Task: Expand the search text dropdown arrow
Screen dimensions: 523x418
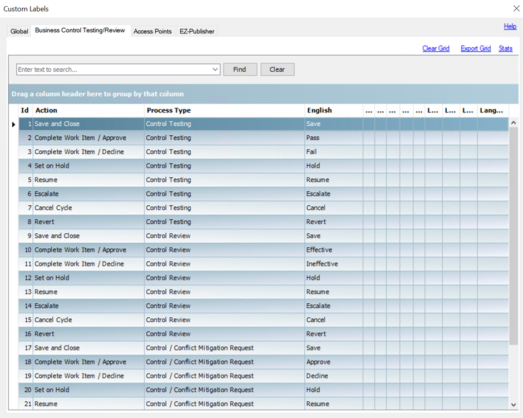Action: (x=215, y=70)
